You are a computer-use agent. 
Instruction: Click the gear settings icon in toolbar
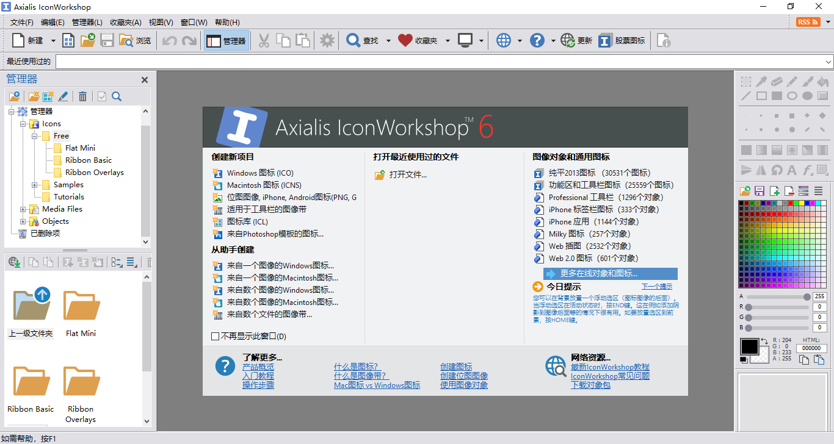pyautogui.click(x=327, y=41)
